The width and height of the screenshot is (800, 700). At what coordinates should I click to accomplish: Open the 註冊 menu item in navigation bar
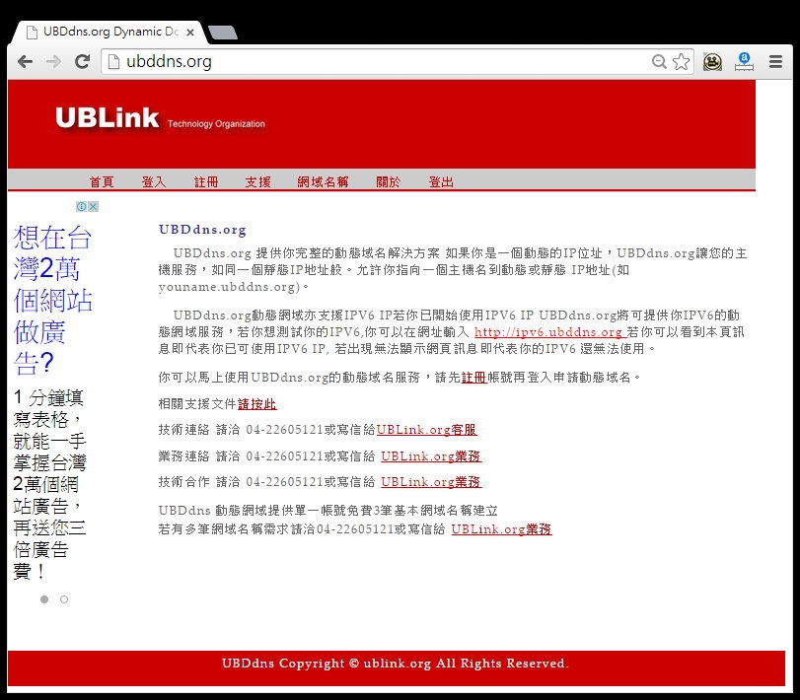(206, 181)
